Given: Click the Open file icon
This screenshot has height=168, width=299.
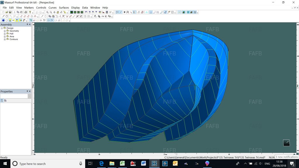Looking at the screenshot, I should pos(7,12).
